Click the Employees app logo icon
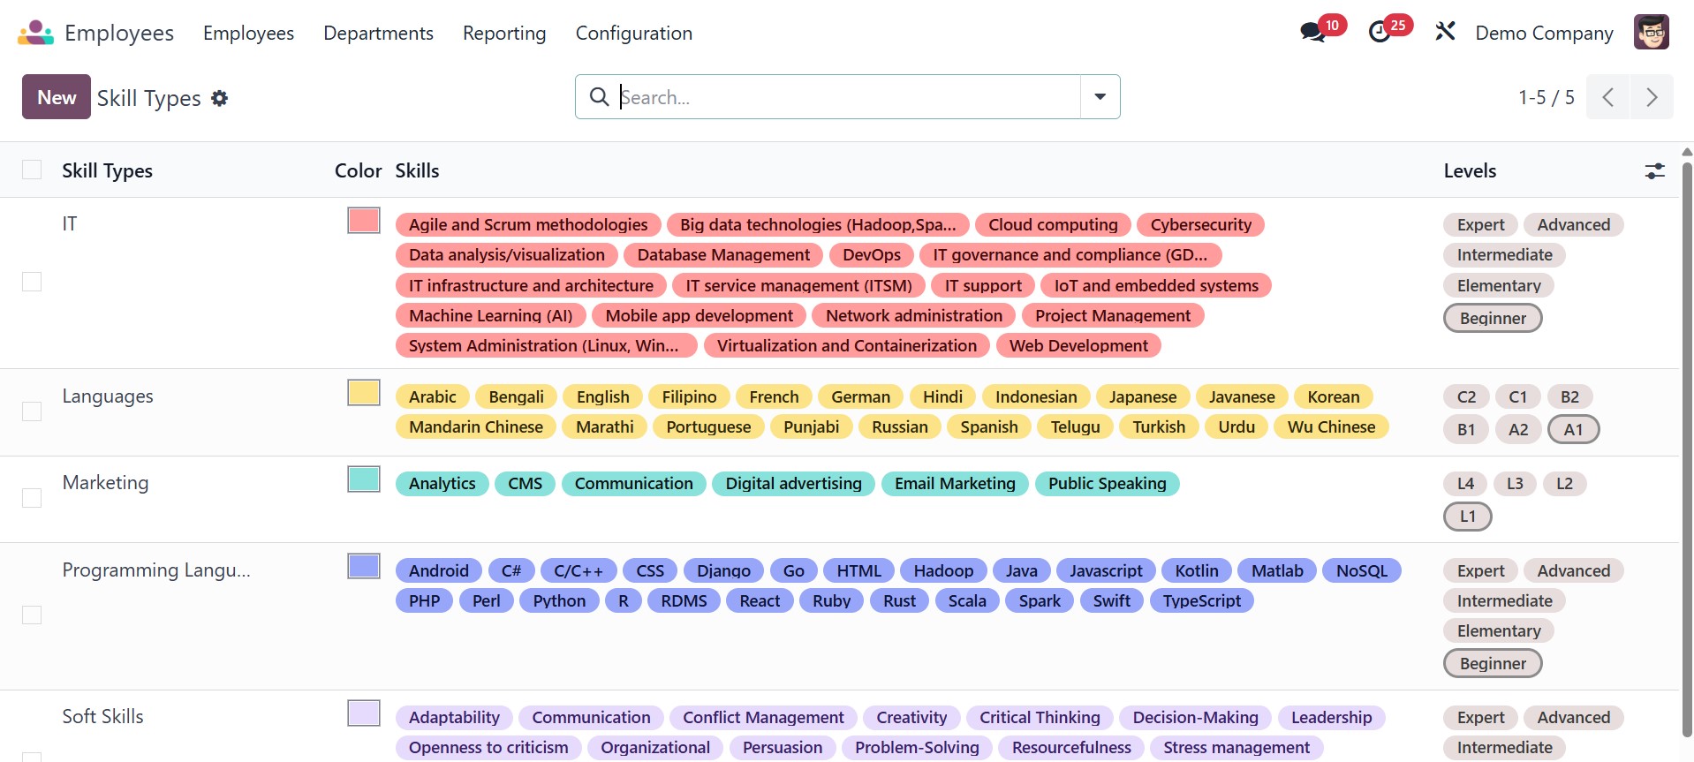Image resolution: width=1694 pixels, height=762 pixels. tap(35, 33)
